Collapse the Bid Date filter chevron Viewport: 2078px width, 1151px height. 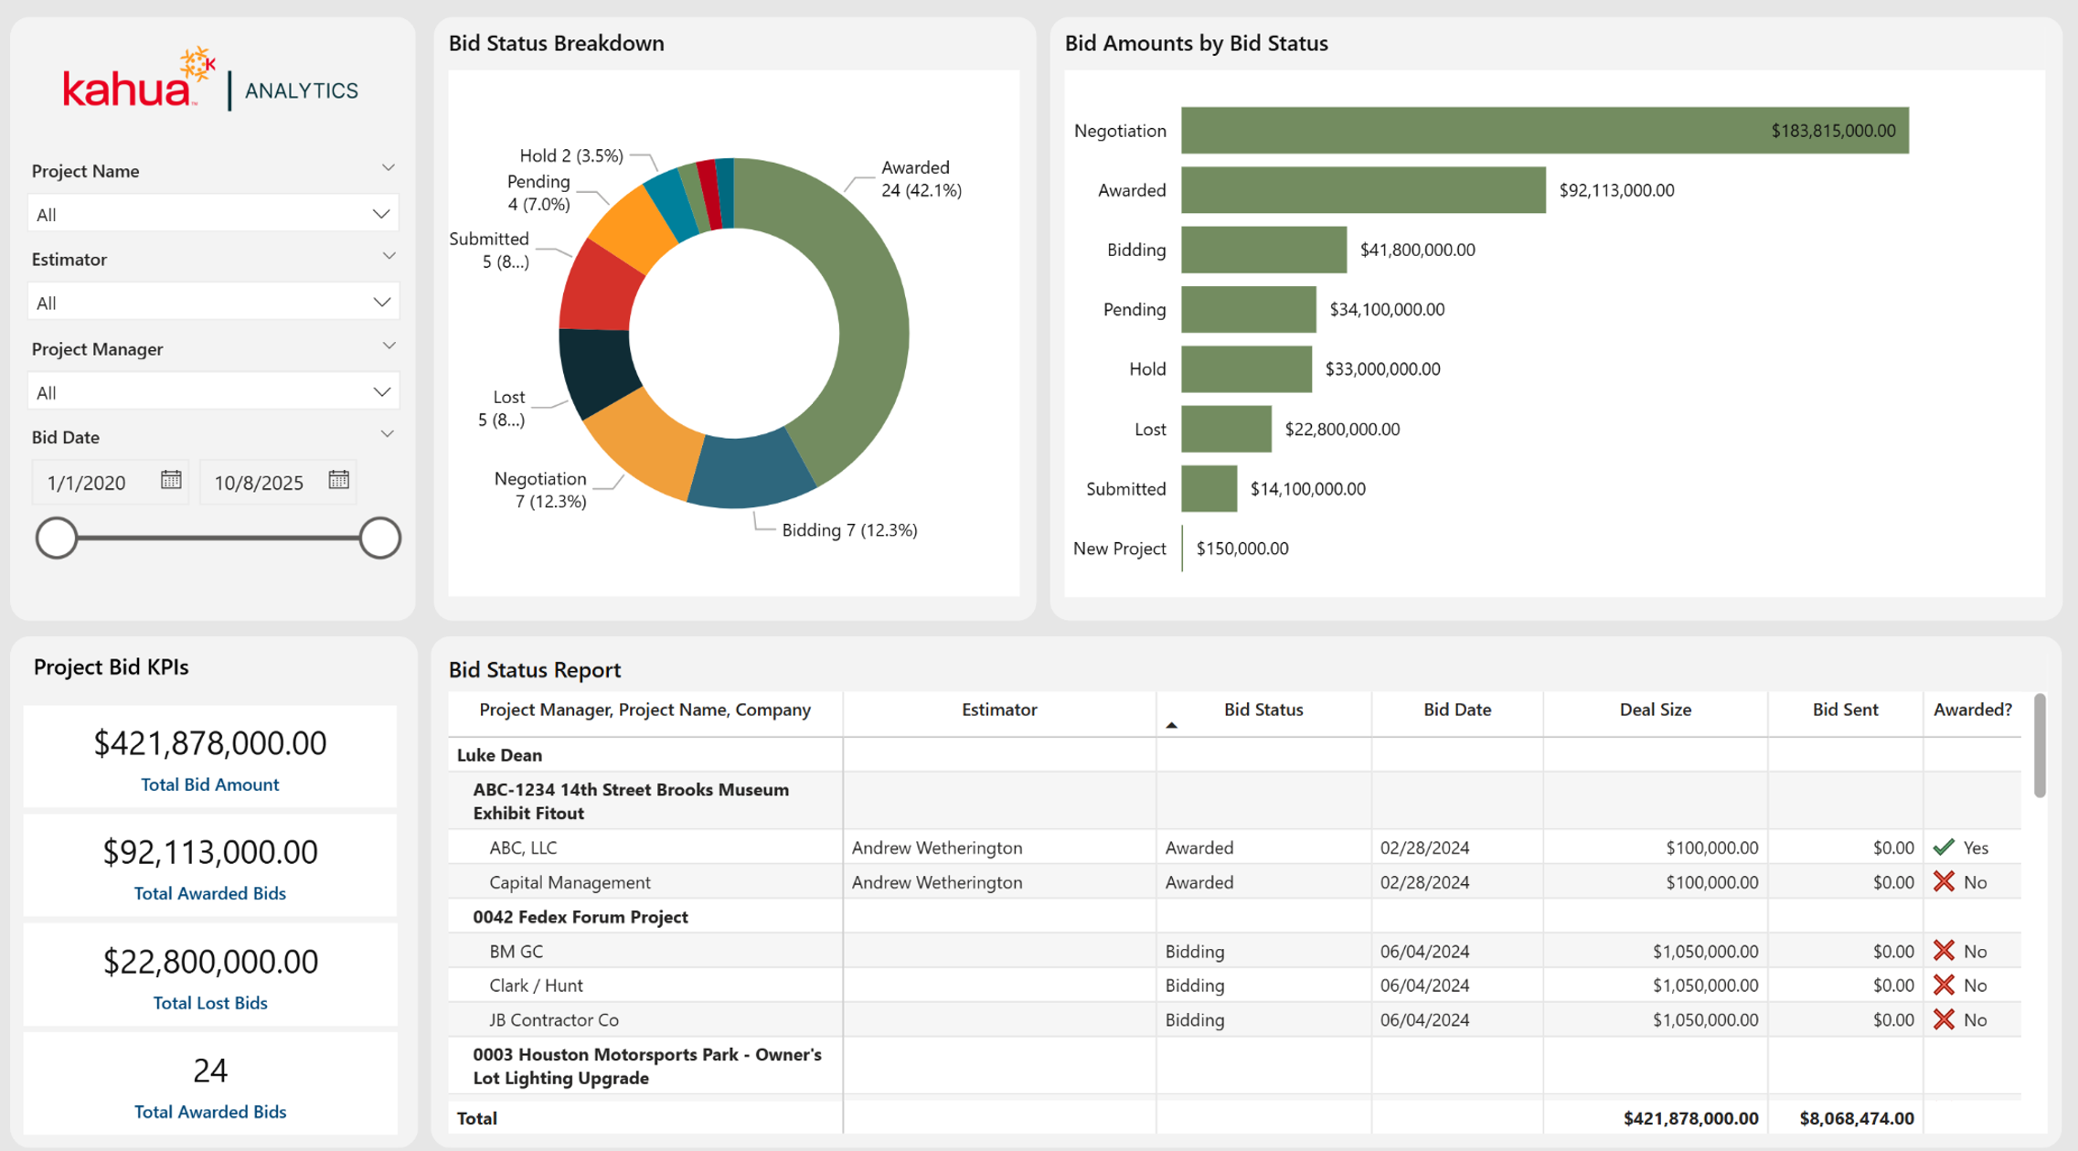tap(388, 434)
